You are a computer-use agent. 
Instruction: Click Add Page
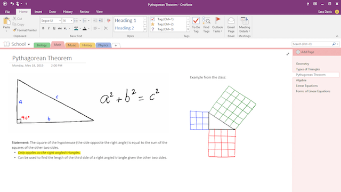point(305,52)
